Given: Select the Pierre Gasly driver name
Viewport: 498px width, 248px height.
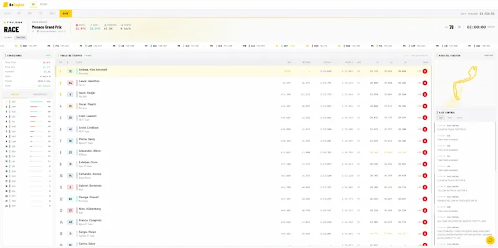Looking at the screenshot, I should 87,139.
